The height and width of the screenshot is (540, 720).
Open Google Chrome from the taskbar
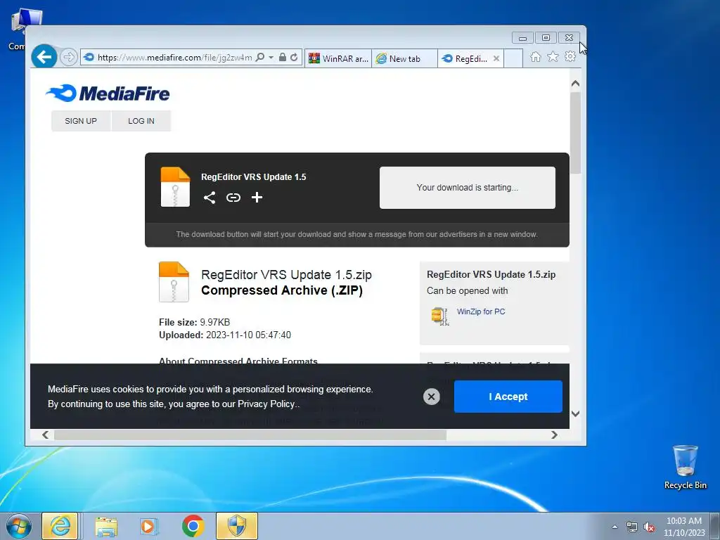[193, 526]
